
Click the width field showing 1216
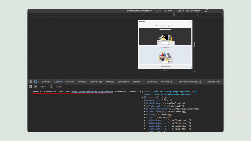point(158,11)
